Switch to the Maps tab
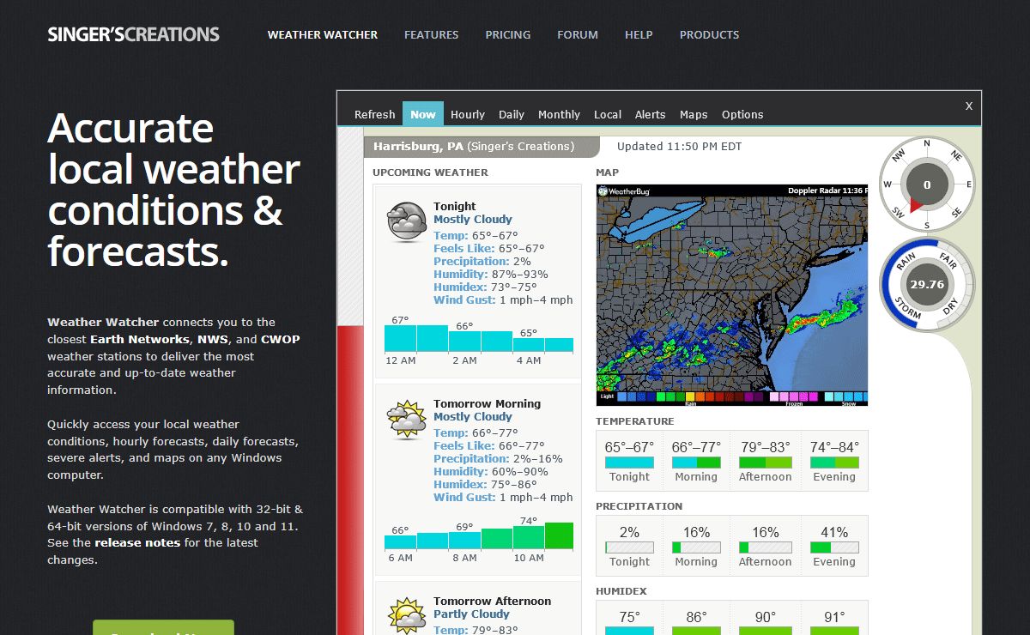The width and height of the screenshot is (1030, 635). [694, 114]
